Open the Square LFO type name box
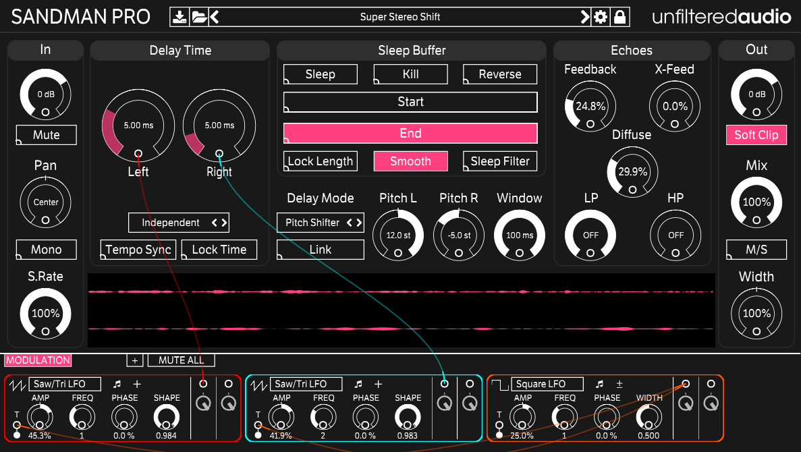 tap(547, 384)
